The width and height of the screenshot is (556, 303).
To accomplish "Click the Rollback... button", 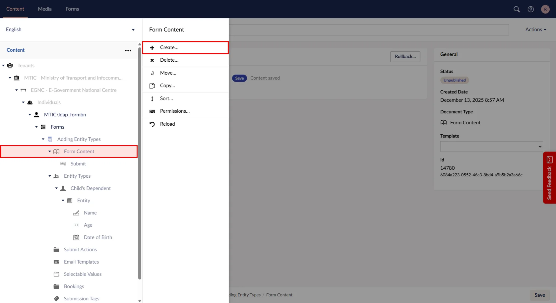I will pos(405,56).
